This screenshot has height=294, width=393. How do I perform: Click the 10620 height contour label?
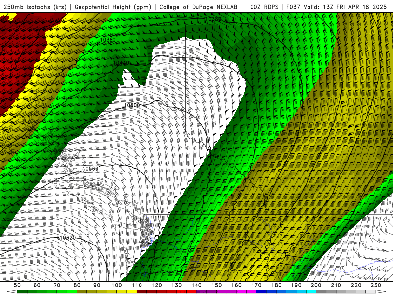point(68,238)
